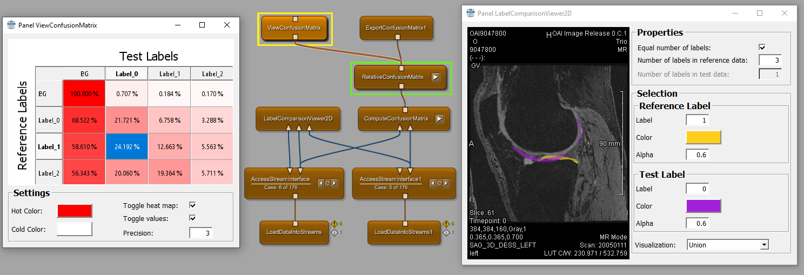Click Panel LabelComparisonViewer2D window icon
The image size is (804, 275).
click(x=471, y=13)
